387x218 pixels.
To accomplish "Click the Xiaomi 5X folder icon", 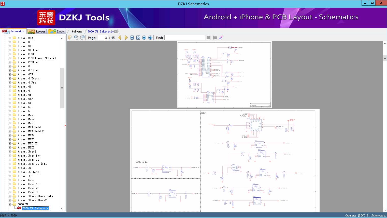I will (x=15, y=103).
